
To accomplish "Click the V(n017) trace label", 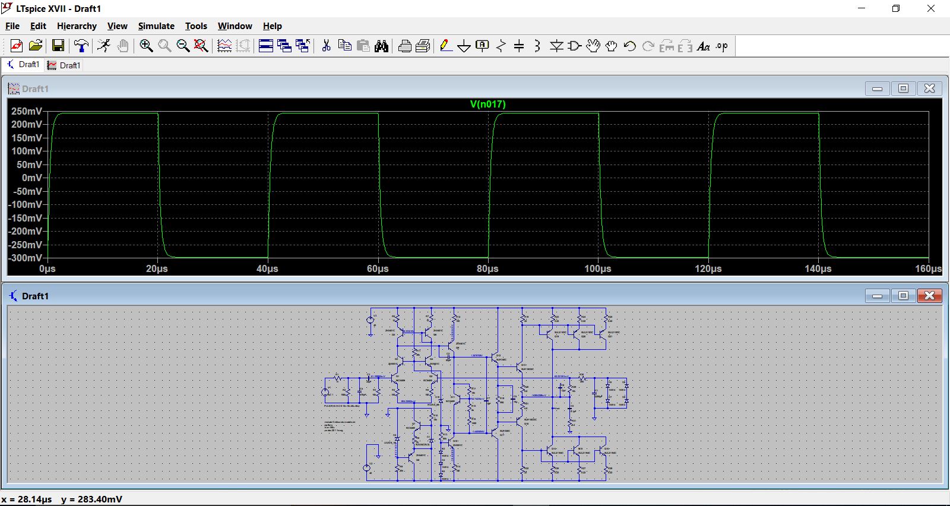I will click(487, 104).
